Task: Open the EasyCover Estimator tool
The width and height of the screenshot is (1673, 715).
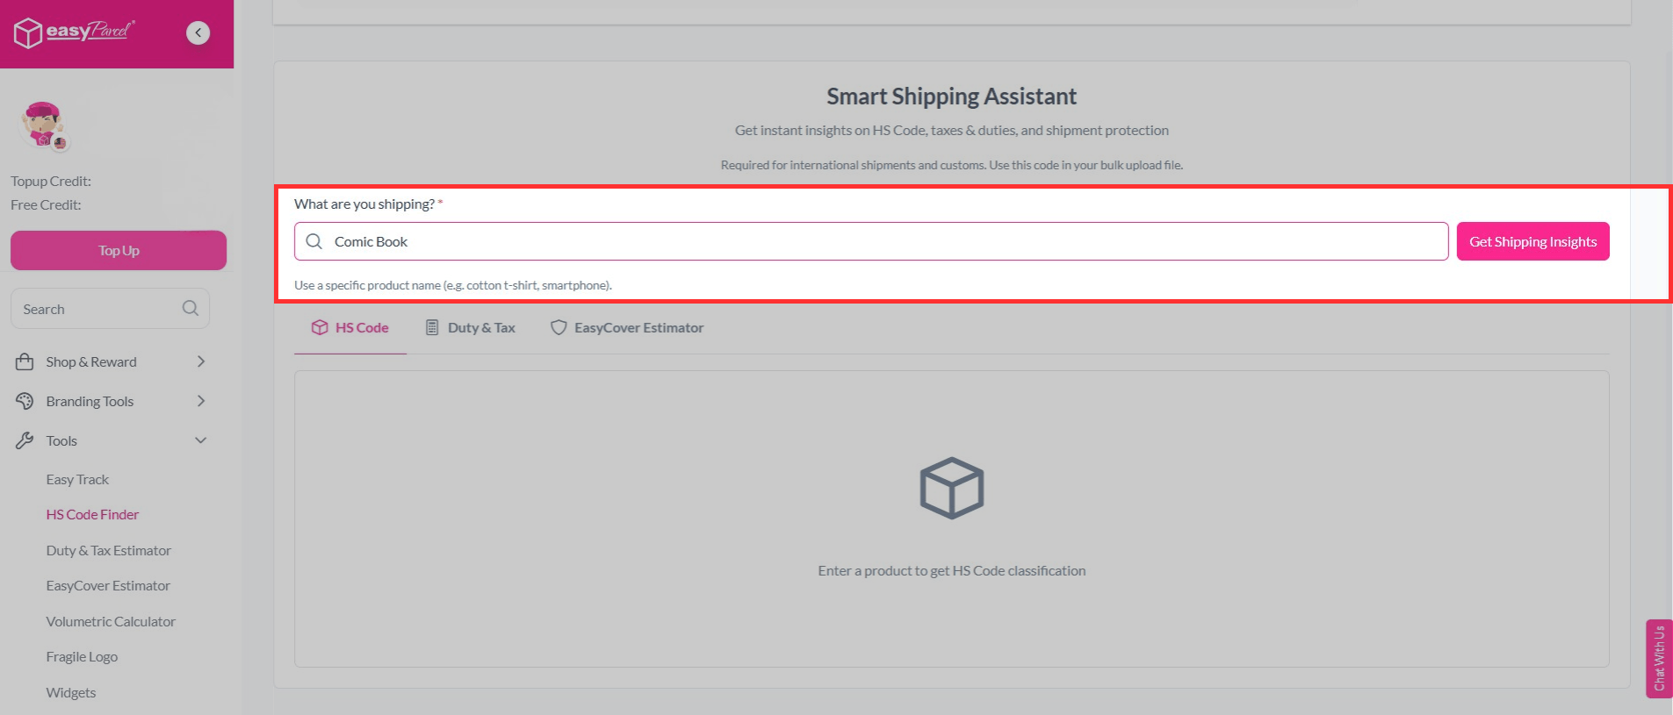Action: click(108, 585)
